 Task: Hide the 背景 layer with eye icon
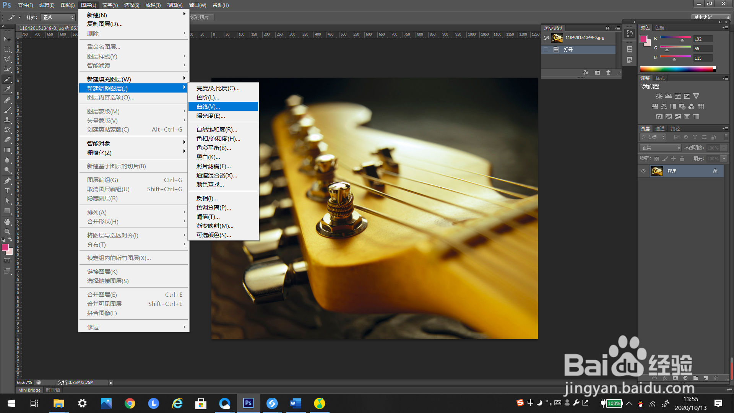tap(643, 171)
